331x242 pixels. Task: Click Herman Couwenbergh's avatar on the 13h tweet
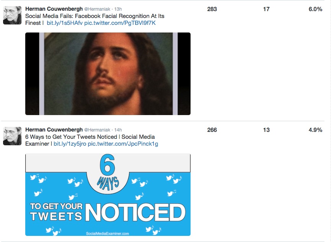(x=12, y=15)
